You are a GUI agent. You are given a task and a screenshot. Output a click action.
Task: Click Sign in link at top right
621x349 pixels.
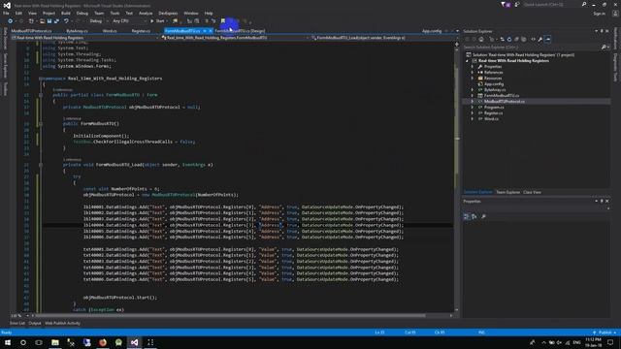(x=600, y=13)
